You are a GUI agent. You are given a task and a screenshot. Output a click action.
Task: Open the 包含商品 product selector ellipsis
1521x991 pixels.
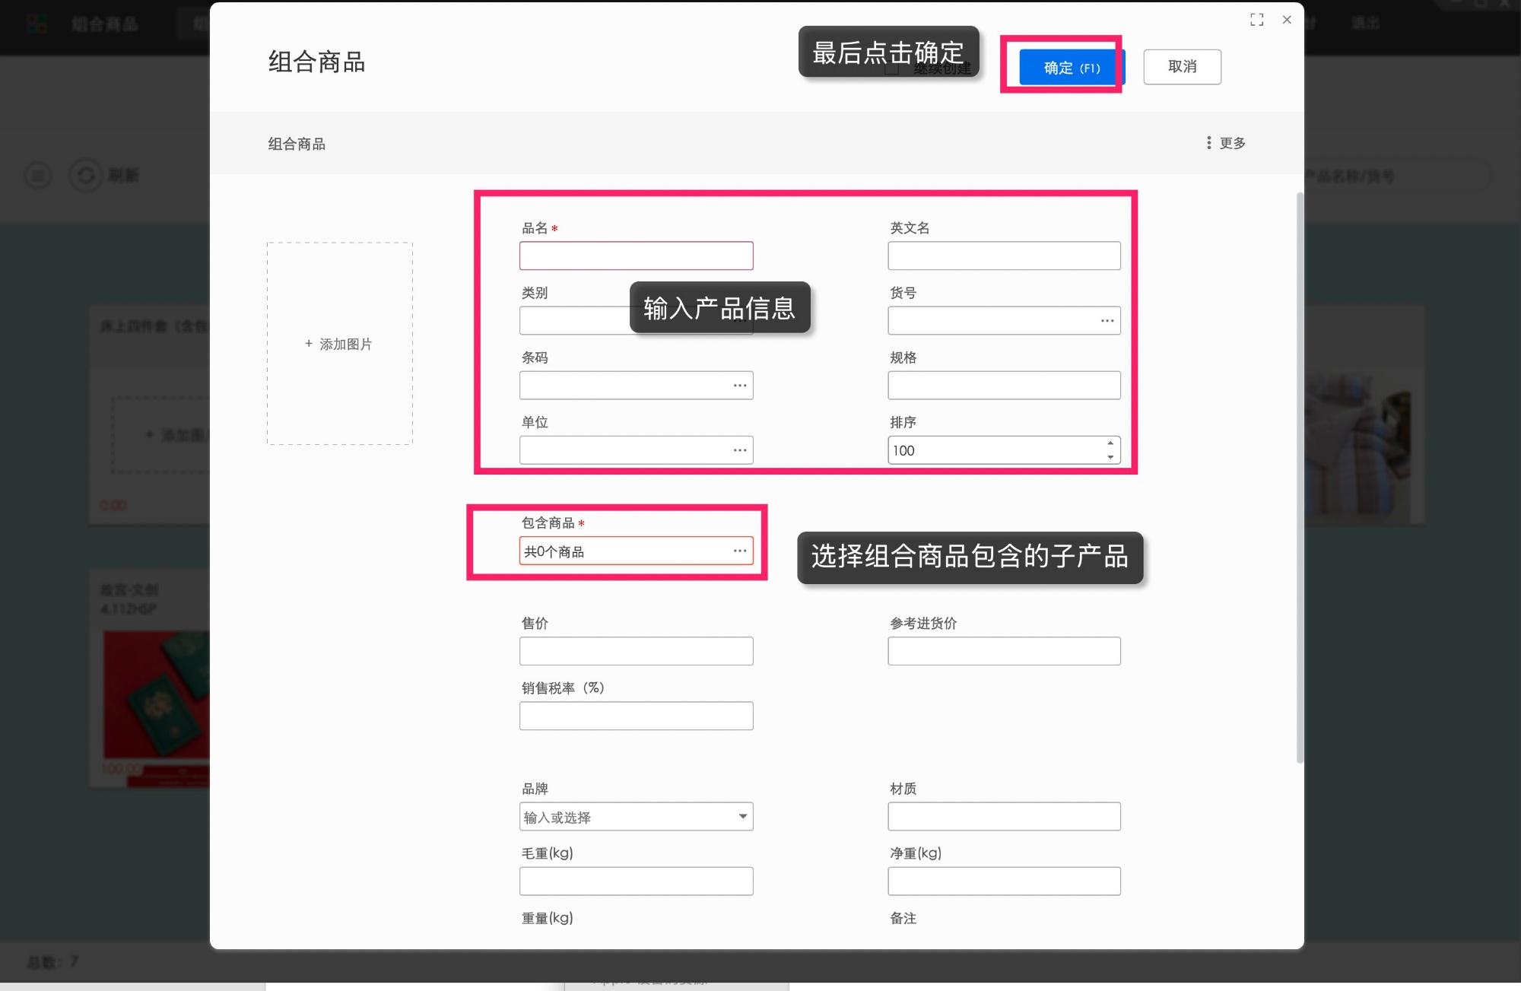[739, 550]
